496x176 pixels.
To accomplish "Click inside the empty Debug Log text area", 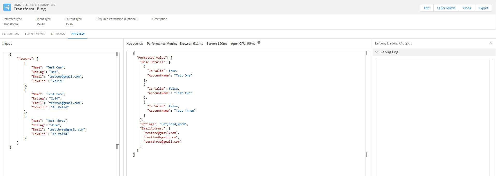I will pyautogui.click(x=432, y=116).
